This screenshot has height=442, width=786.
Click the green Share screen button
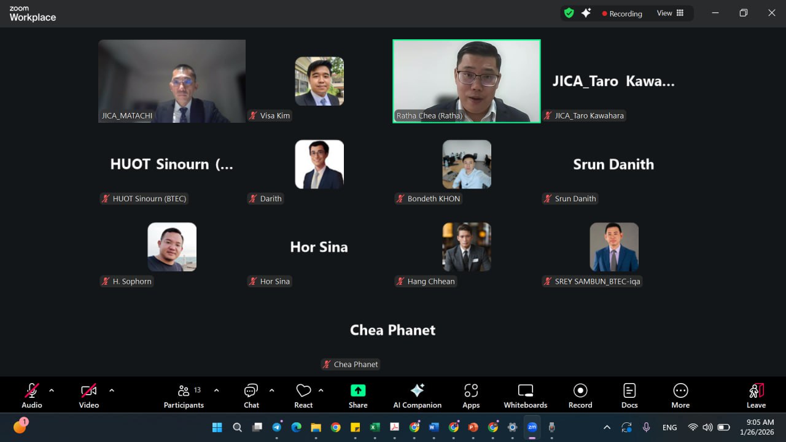coord(358,396)
